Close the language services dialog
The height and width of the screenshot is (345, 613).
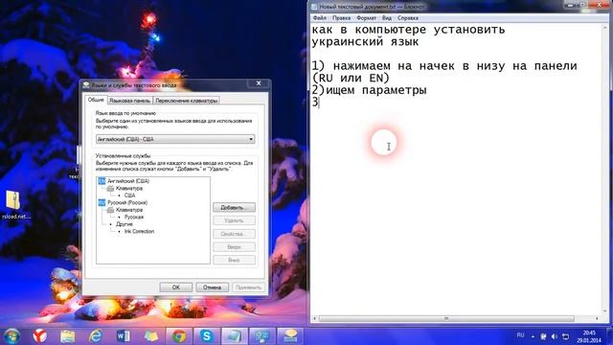tap(259, 83)
